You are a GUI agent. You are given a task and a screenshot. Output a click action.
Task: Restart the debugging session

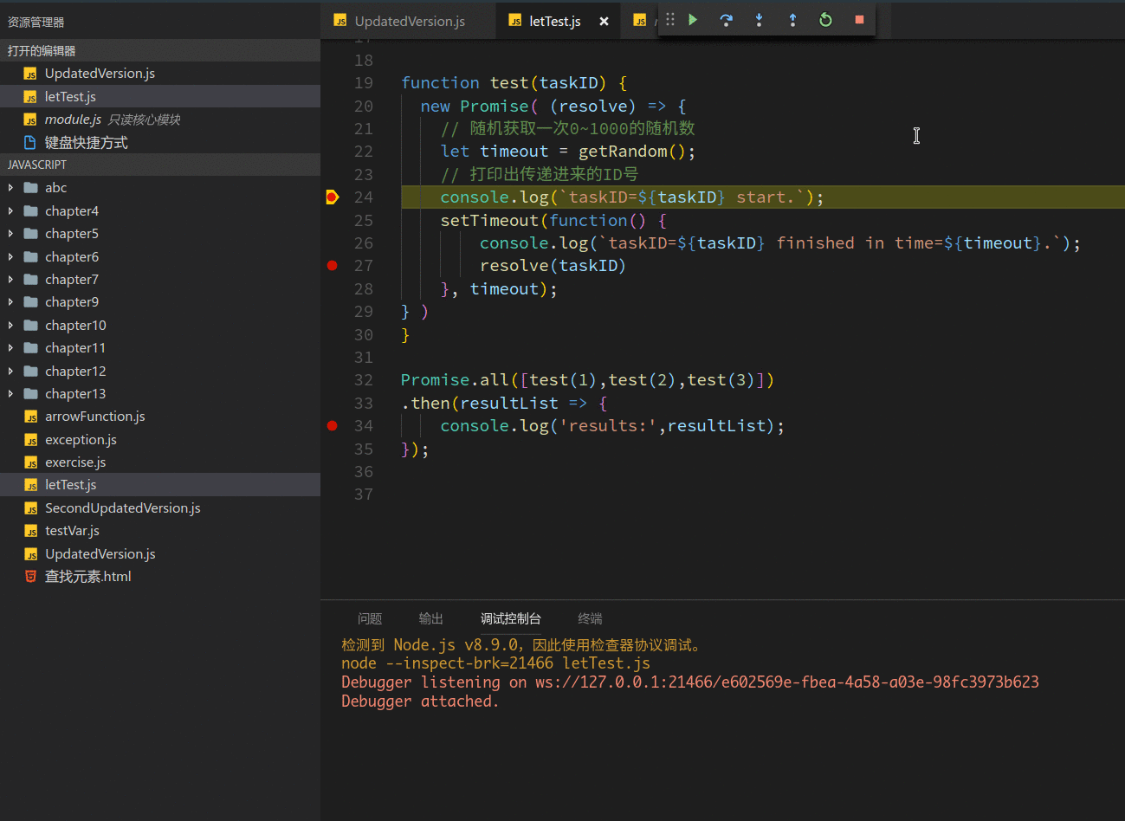[825, 20]
